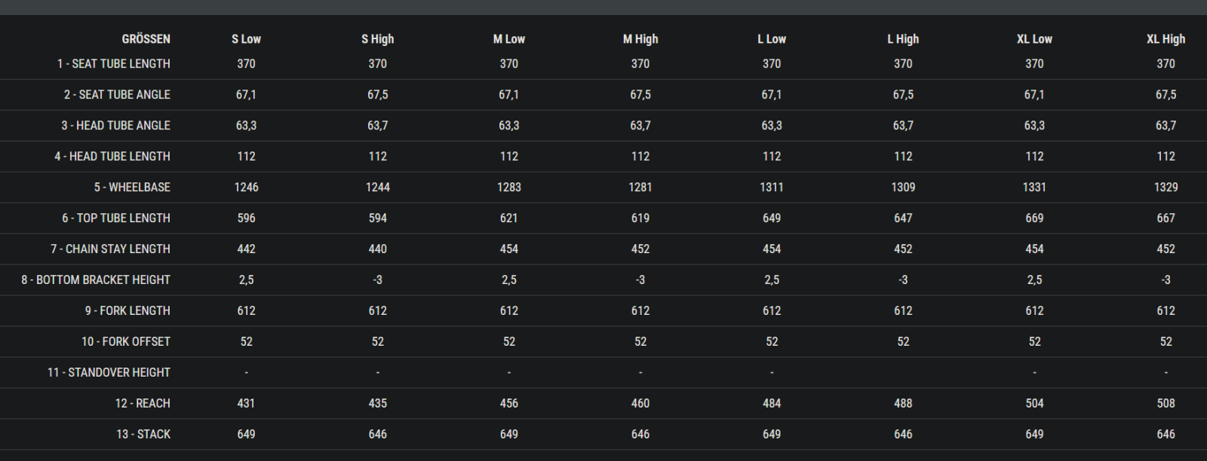
Task: Click the XL High column header
Action: 1166,39
